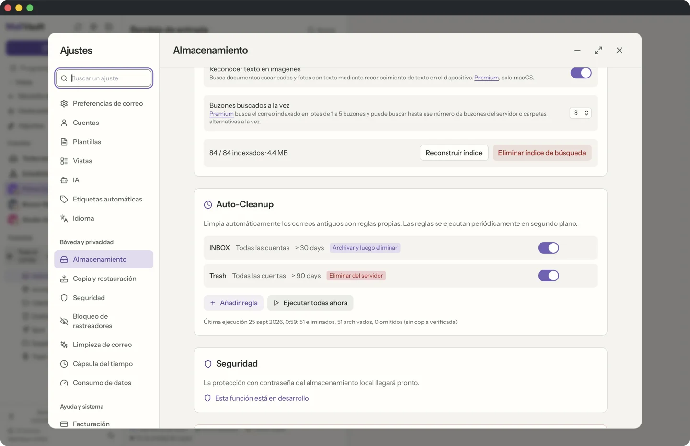This screenshot has width=690, height=446.
Task: Click the Archivar y luego eliminar tag
Action: (x=365, y=248)
